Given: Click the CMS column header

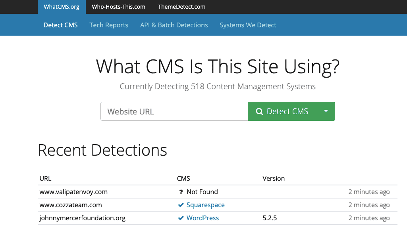Looking at the screenshot, I should [183, 178].
